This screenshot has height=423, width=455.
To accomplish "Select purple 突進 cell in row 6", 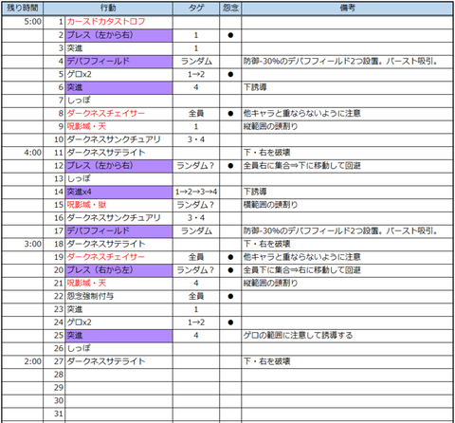I will coord(118,87).
